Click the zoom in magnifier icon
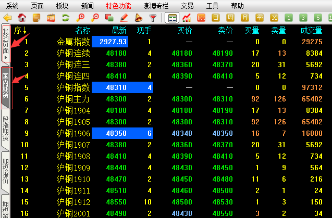 pos(80,18)
